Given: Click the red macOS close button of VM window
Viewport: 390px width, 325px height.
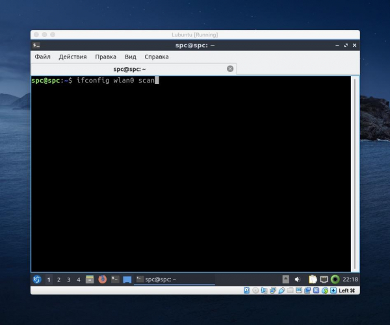Looking at the screenshot, I should (36, 34).
